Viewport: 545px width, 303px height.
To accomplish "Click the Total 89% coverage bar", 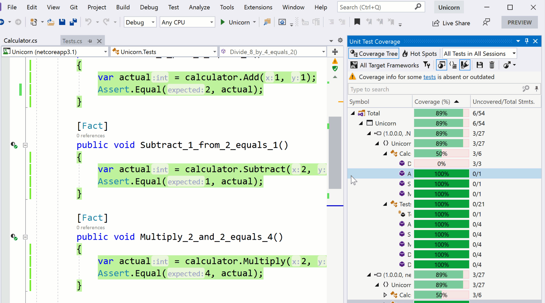I will tap(441, 113).
